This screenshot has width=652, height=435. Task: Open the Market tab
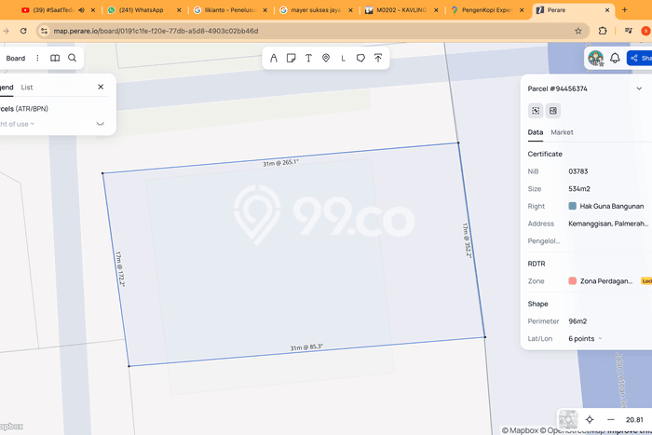tap(562, 132)
